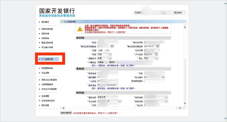Expand the 户口性质 dropdown
227x122 pixels.
pyautogui.click(x=156, y=54)
